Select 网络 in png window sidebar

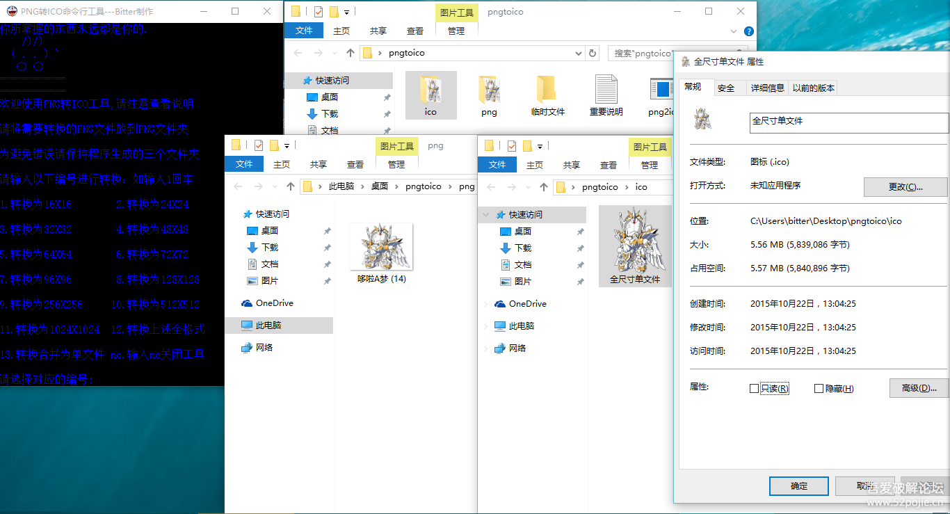(257, 348)
